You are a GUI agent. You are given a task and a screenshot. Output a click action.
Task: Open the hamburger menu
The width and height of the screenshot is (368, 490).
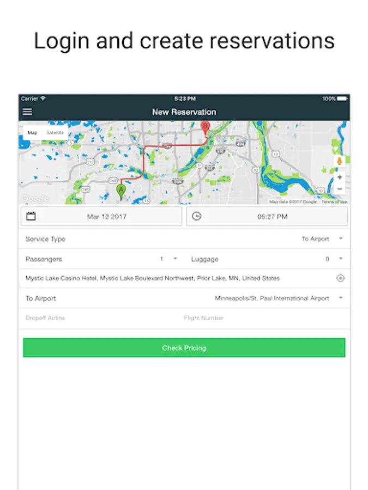[27, 112]
